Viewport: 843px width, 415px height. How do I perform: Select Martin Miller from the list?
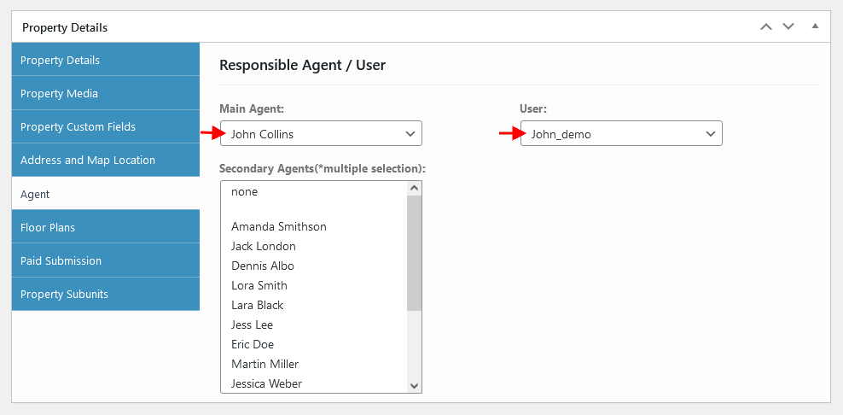point(314,364)
